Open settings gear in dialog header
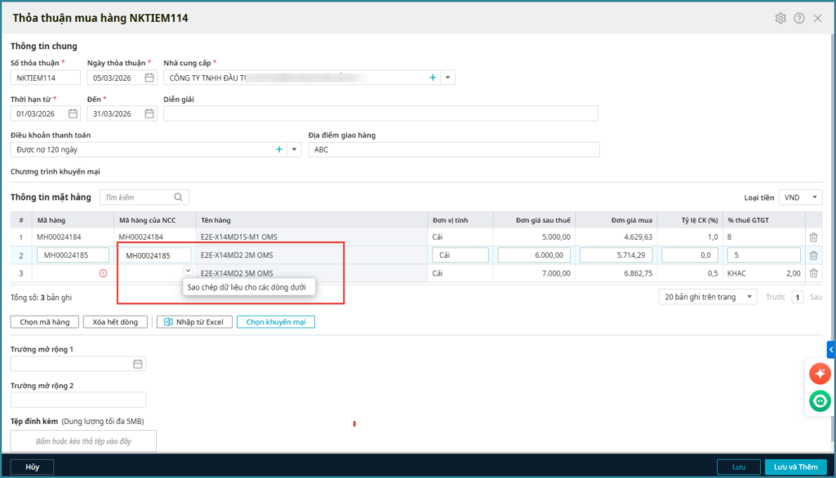 [780, 18]
